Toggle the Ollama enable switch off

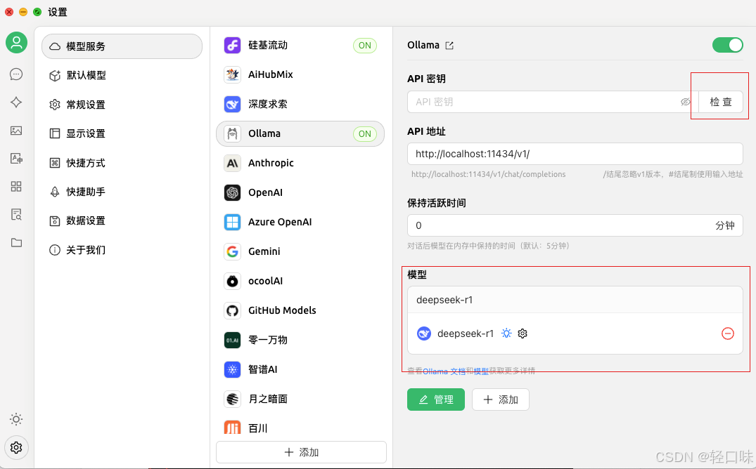728,45
